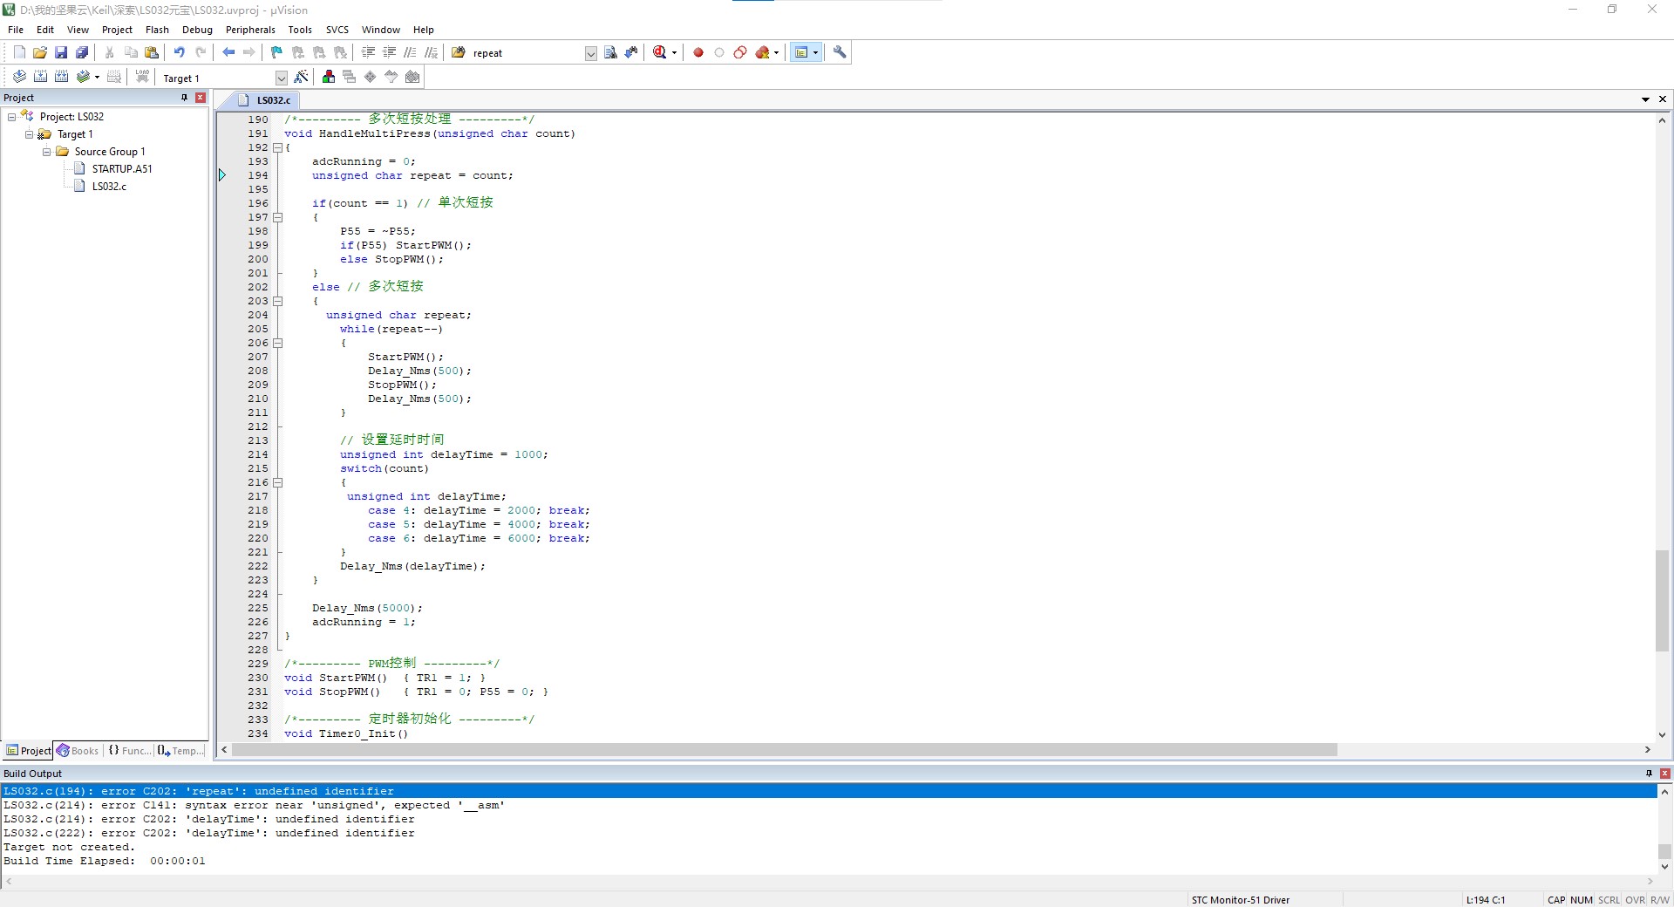Pin the Build Output panel pushpin
Image resolution: width=1674 pixels, height=907 pixels.
pos(1649,774)
